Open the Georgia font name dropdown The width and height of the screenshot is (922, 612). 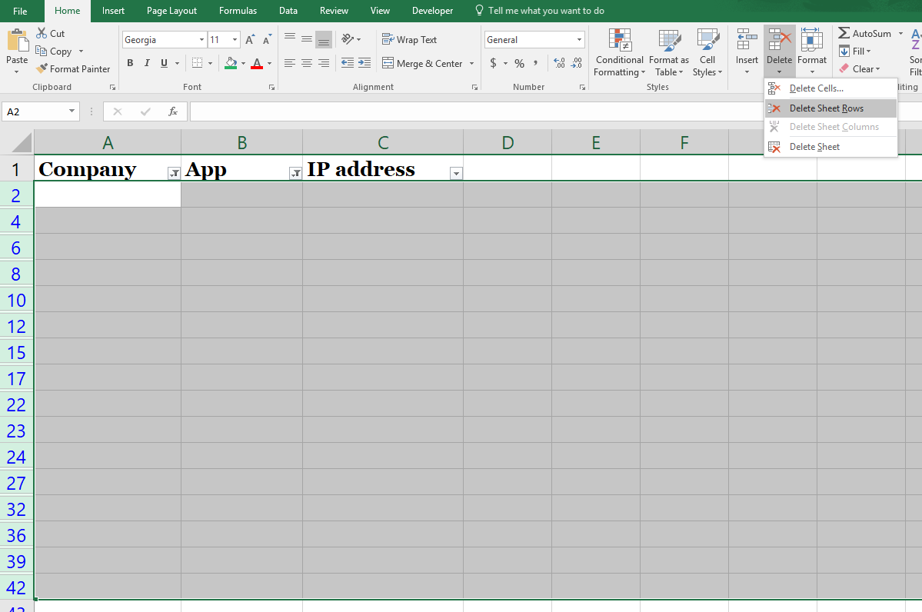pyautogui.click(x=201, y=39)
